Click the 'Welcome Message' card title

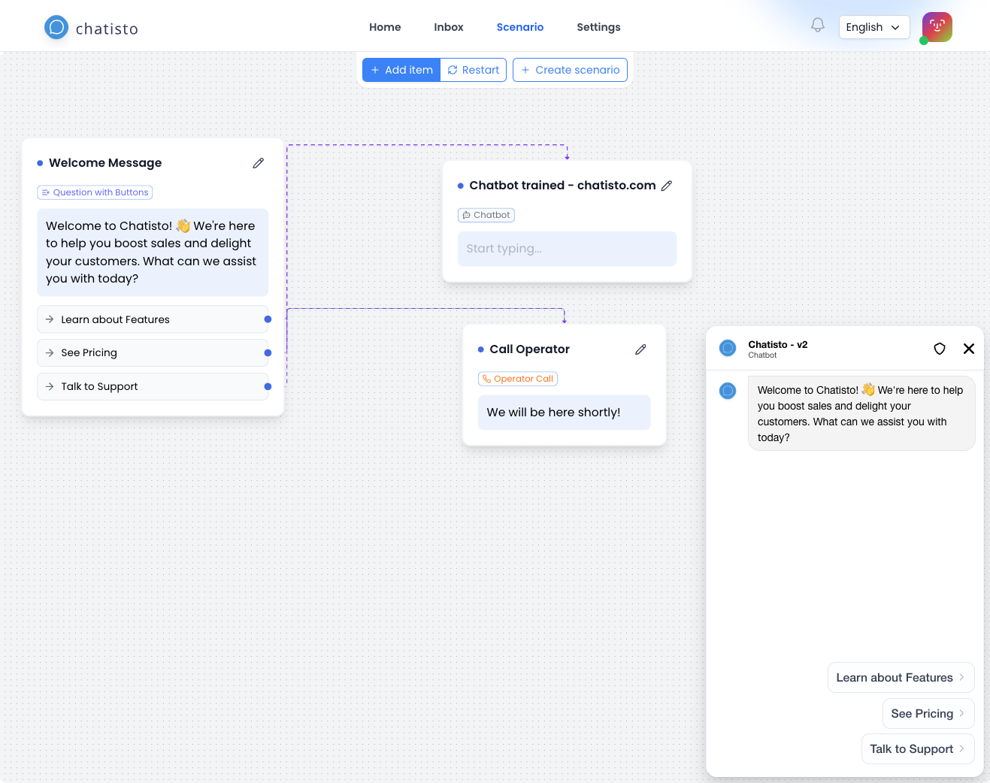pyautogui.click(x=105, y=163)
